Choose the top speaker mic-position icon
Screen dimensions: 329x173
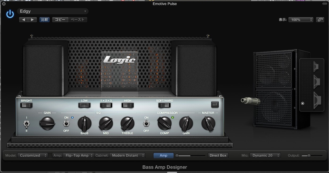(316, 66)
